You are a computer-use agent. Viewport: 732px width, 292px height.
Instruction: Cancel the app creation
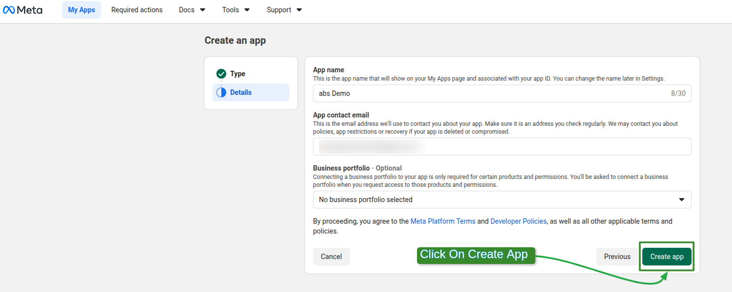(x=331, y=256)
